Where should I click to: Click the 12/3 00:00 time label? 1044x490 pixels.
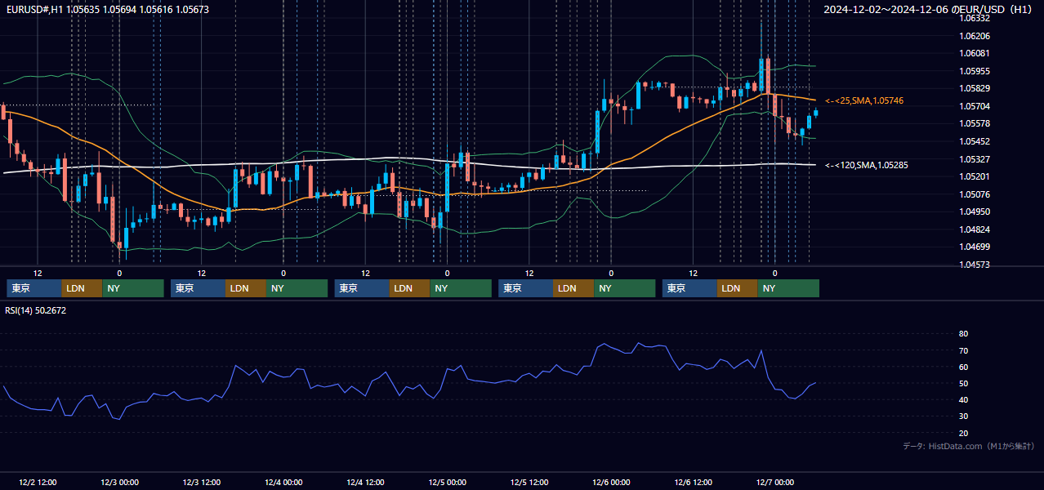pyautogui.click(x=119, y=482)
